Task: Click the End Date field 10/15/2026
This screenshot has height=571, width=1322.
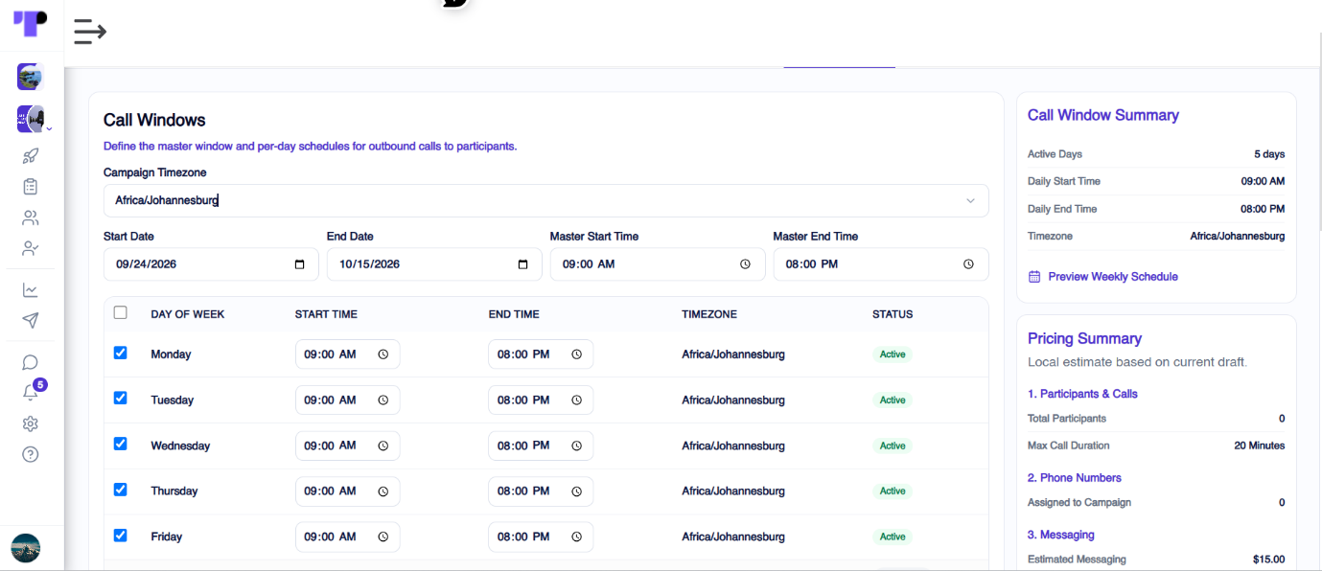Action: 434,264
